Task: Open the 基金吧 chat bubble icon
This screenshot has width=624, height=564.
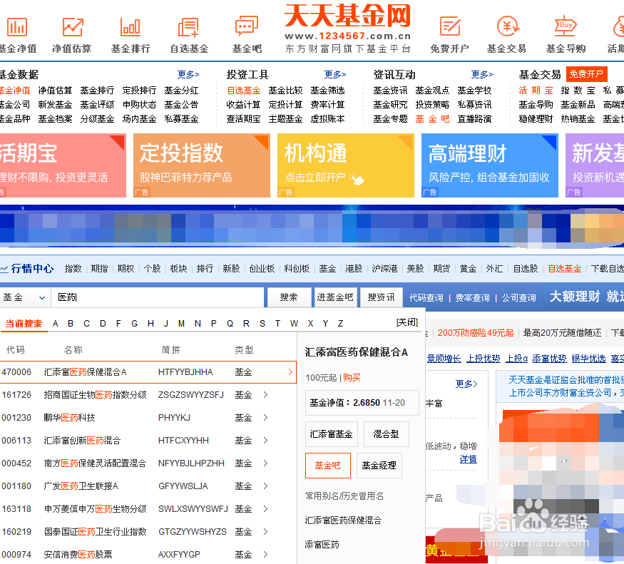Action: (x=247, y=26)
